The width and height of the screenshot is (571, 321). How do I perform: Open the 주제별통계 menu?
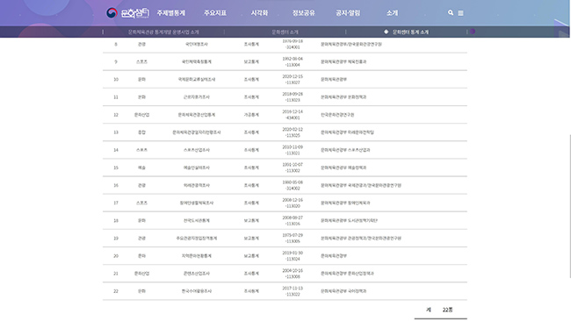click(170, 13)
